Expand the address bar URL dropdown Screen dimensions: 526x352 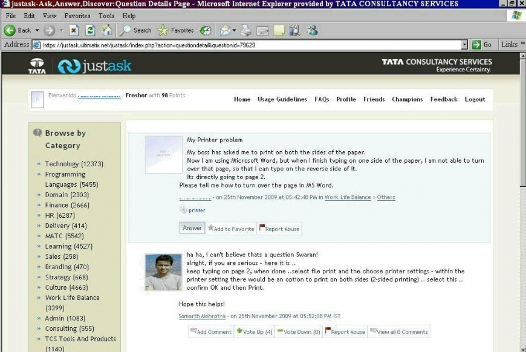[464, 45]
